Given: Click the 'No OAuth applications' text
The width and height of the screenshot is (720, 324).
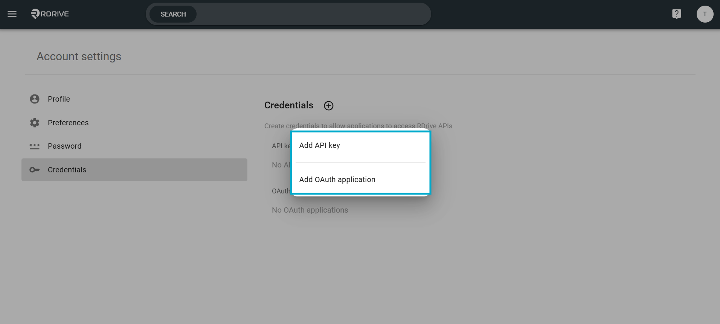Looking at the screenshot, I should pos(310,210).
